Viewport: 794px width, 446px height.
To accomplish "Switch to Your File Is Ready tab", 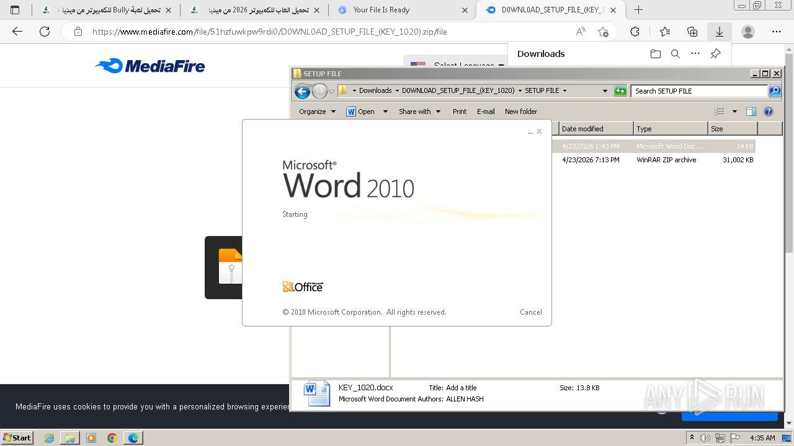I will (x=403, y=10).
